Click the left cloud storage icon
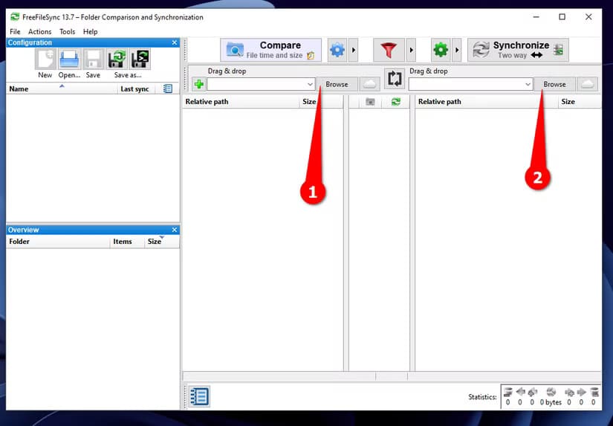Viewport: 613px width, 426px height. (x=369, y=84)
